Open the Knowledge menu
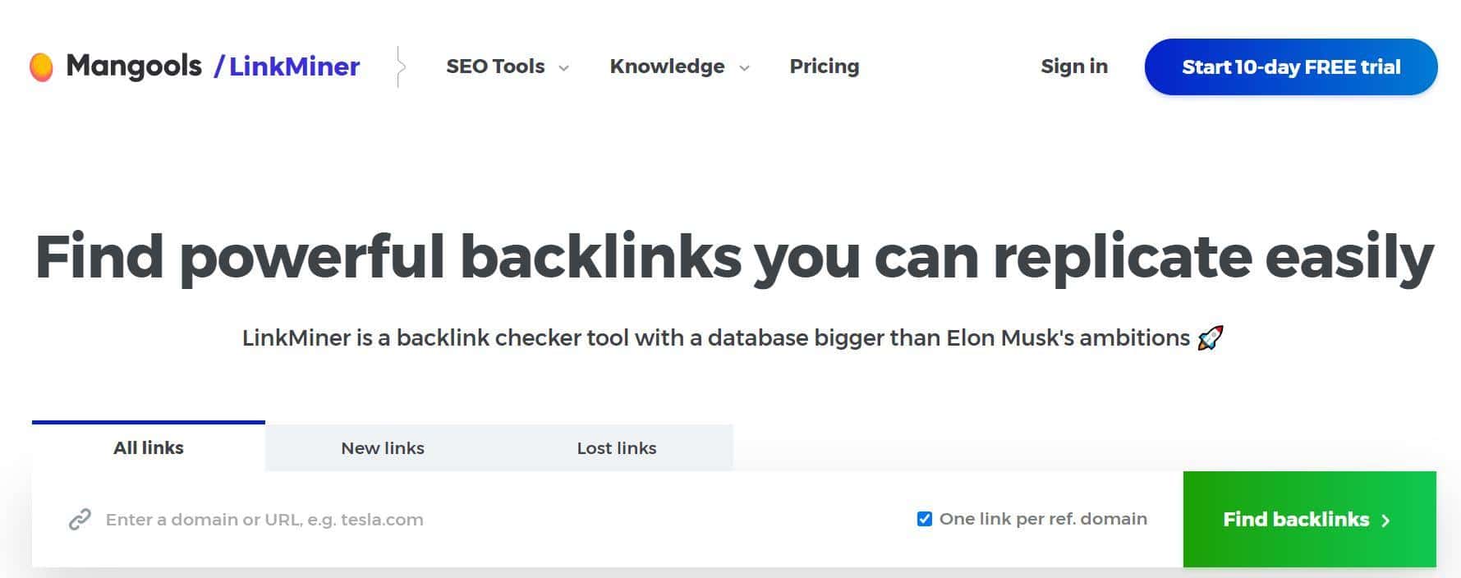Screen dimensions: 1461x578 click(667, 67)
